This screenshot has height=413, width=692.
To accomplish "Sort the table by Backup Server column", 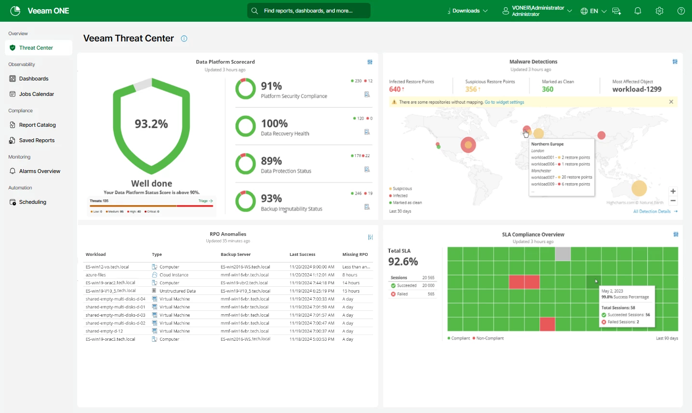I will pyautogui.click(x=236, y=254).
